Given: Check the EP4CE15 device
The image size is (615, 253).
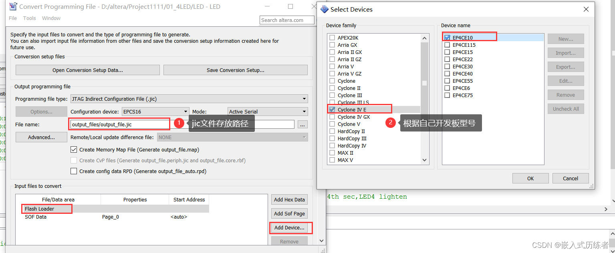Looking at the screenshot, I should (447, 52).
